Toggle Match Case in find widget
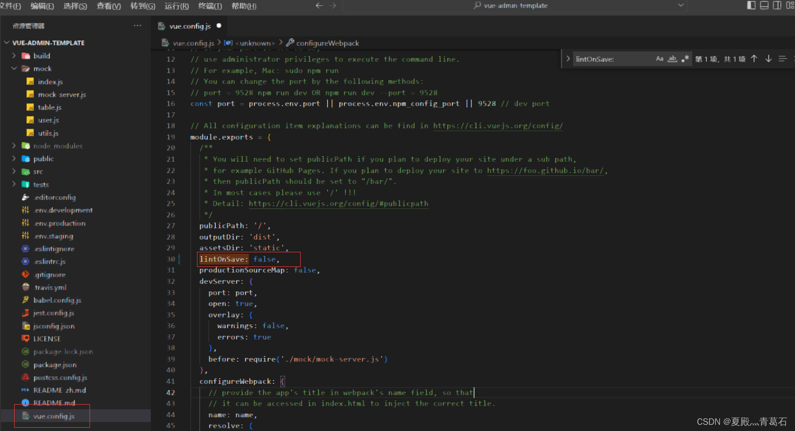The height and width of the screenshot is (431, 795). pos(659,59)
